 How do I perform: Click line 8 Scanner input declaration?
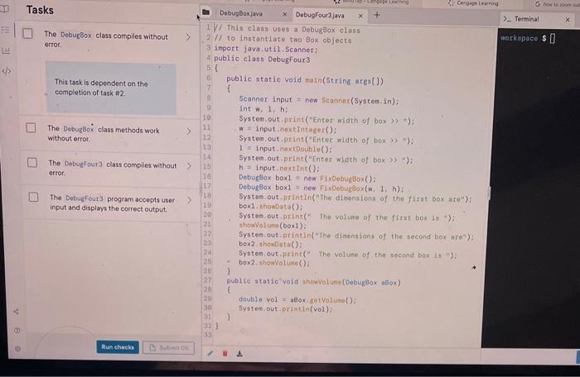tap(319, 100)
